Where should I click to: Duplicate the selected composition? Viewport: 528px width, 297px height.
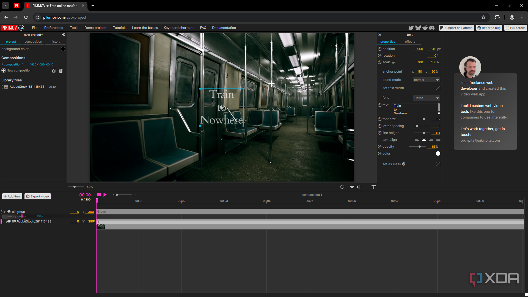point(54,71)
